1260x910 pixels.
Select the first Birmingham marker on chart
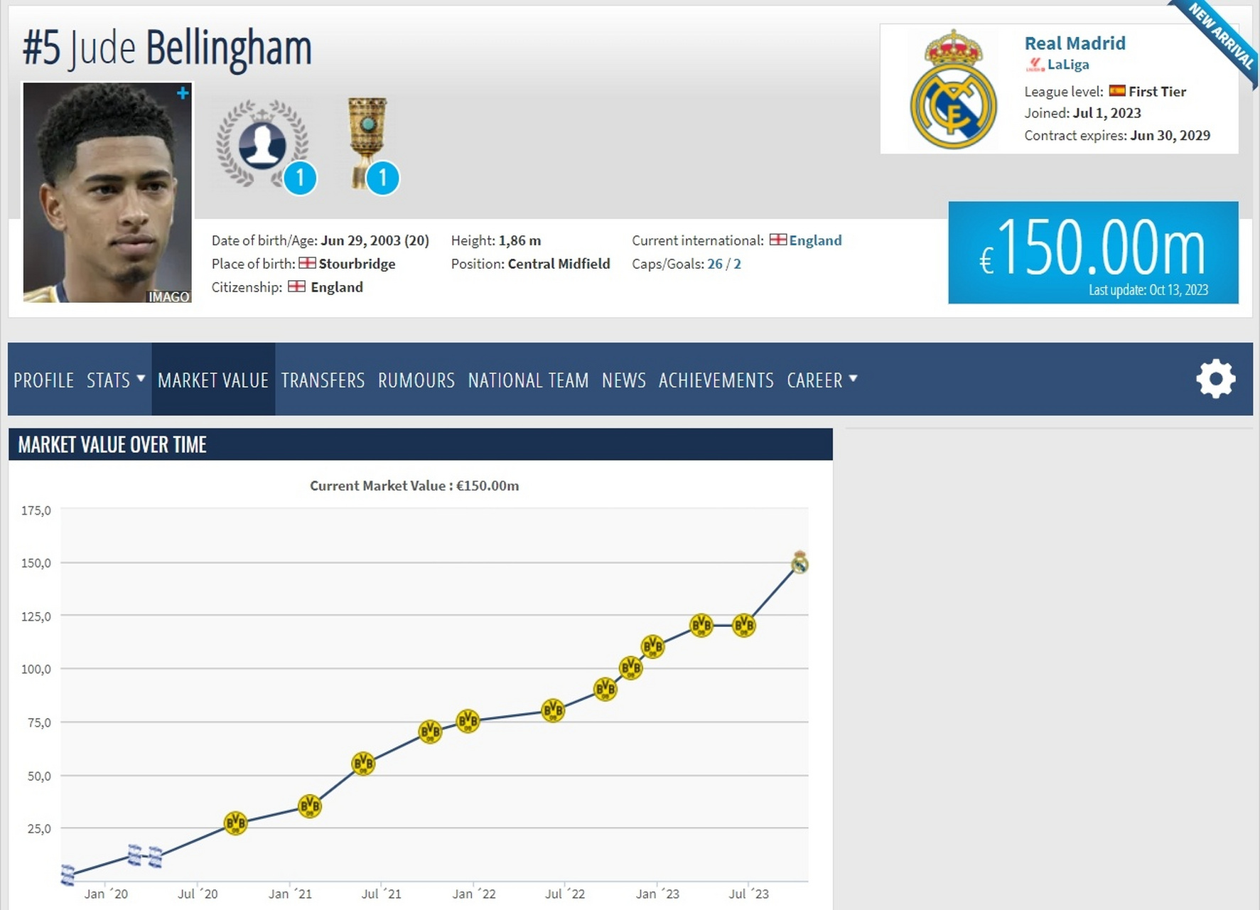coord(68,874)
